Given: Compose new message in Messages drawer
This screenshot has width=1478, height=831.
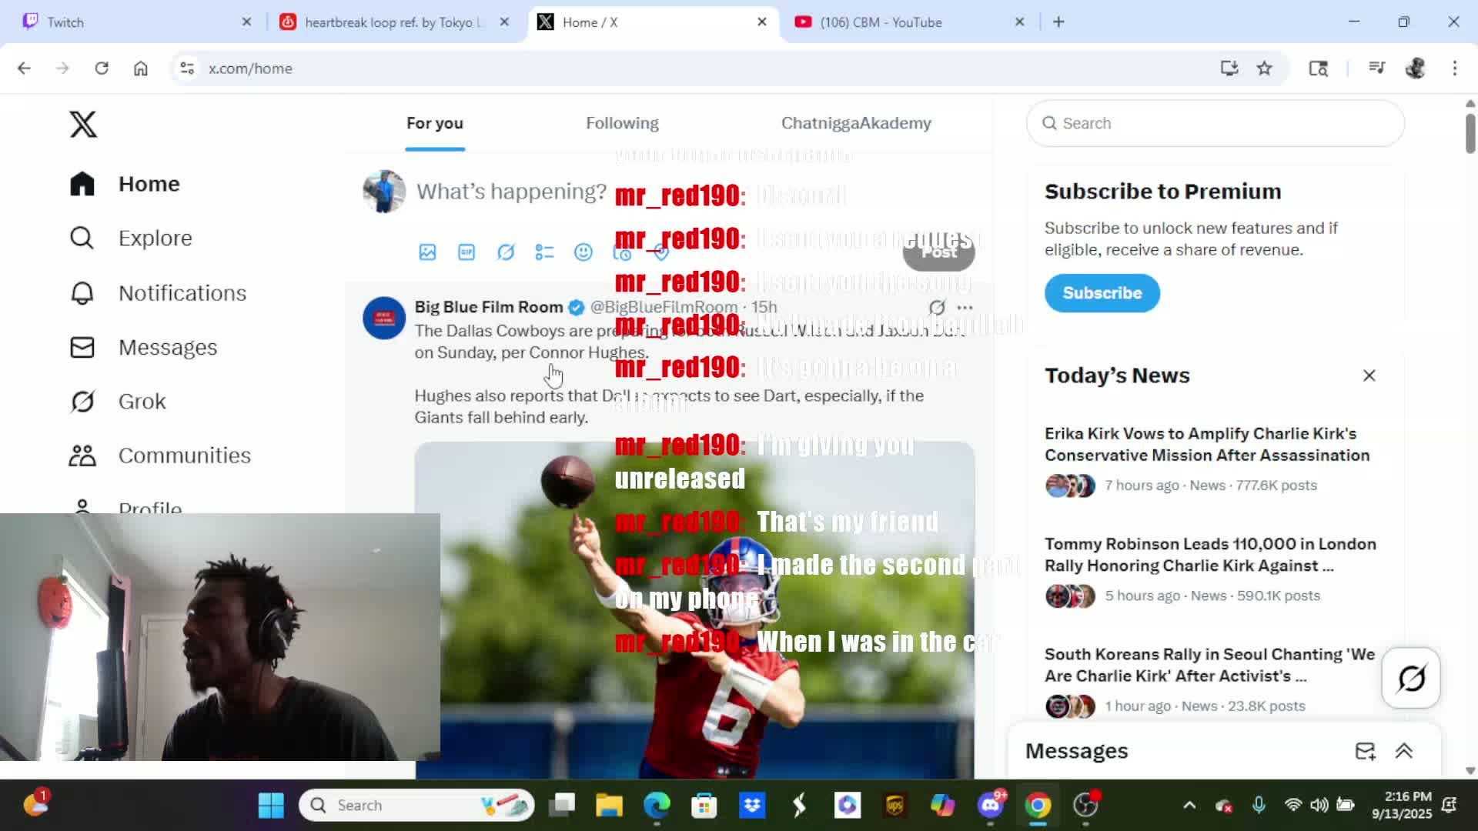Looking at the screenshot, I should click(x=1365, y=751).
